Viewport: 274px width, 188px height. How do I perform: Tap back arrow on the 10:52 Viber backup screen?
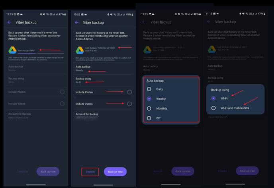[x=76, y=23]
